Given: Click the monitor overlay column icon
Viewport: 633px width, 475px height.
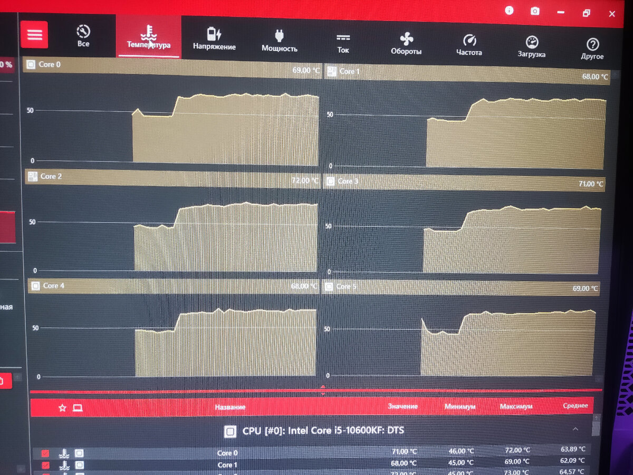Looking at the screenshot, I should [78, 407].
